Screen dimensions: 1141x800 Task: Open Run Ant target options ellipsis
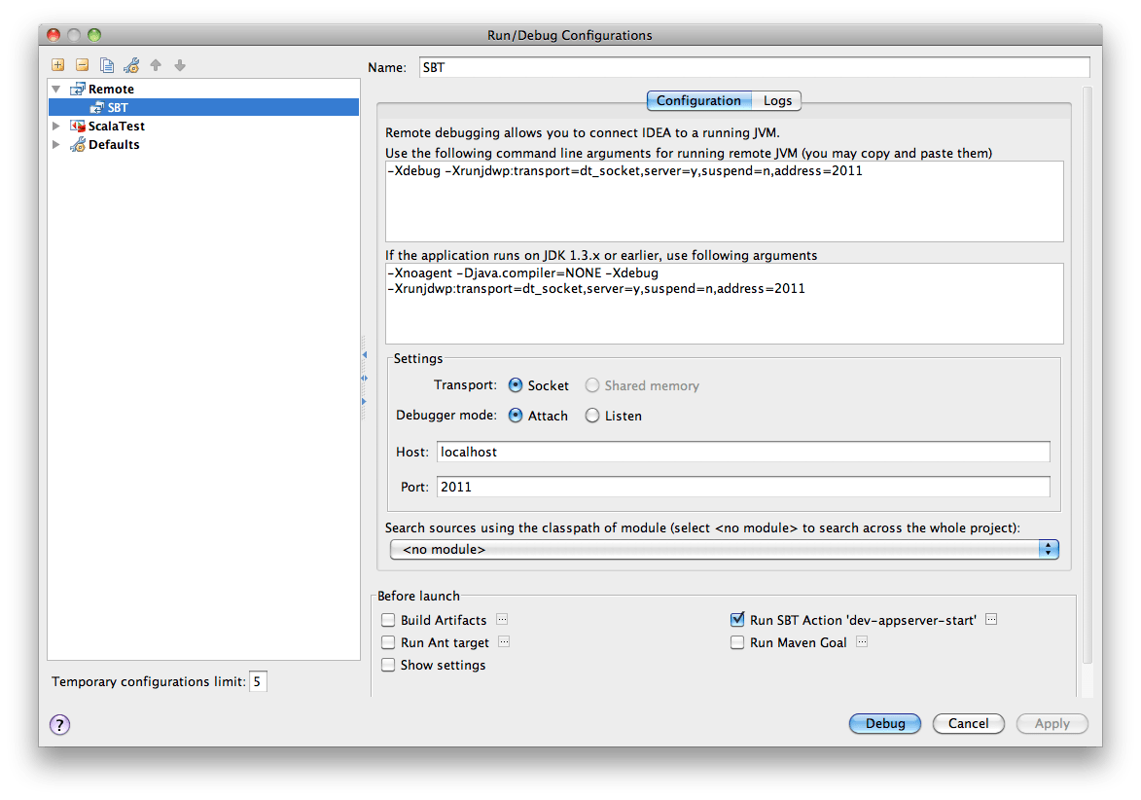click(x=504, y=642)
